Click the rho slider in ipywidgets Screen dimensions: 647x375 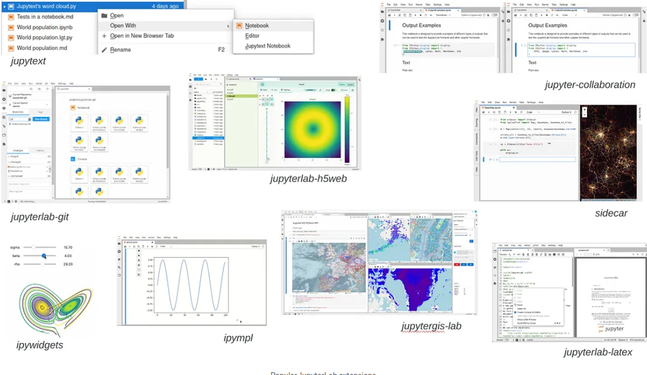(x=40, y=264)
